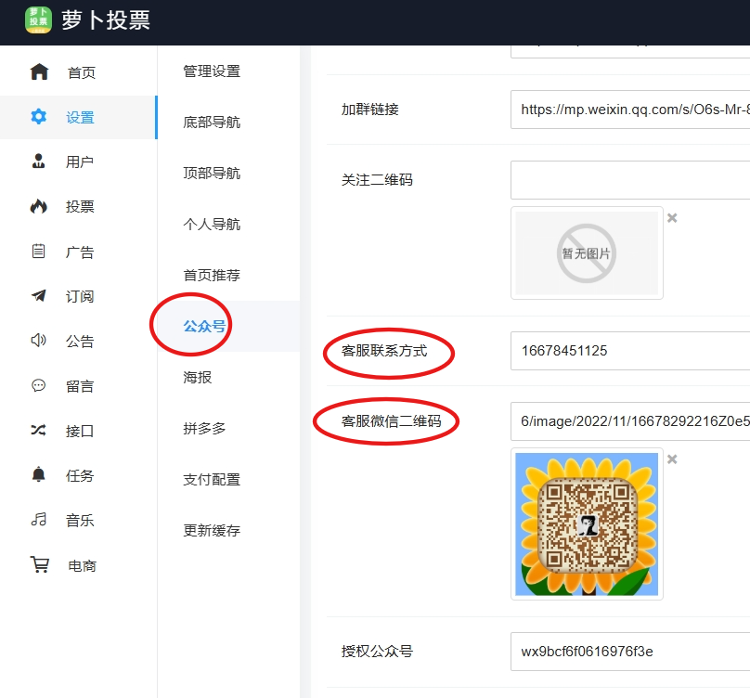Click the 客服联系方式 phone number field

[630, 351]
